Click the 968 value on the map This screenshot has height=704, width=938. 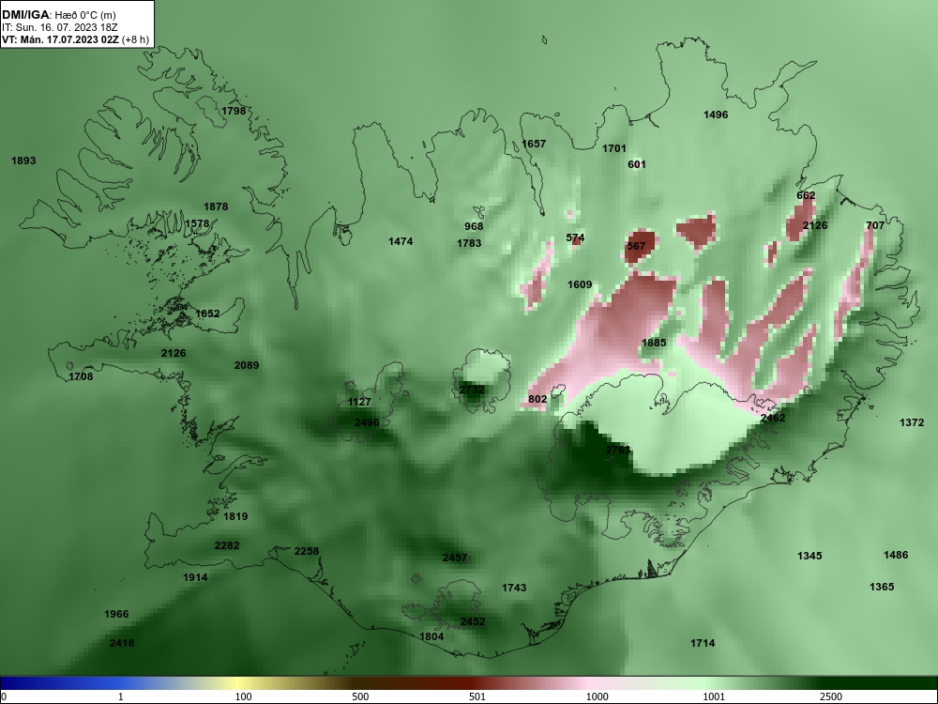[473, 226]
